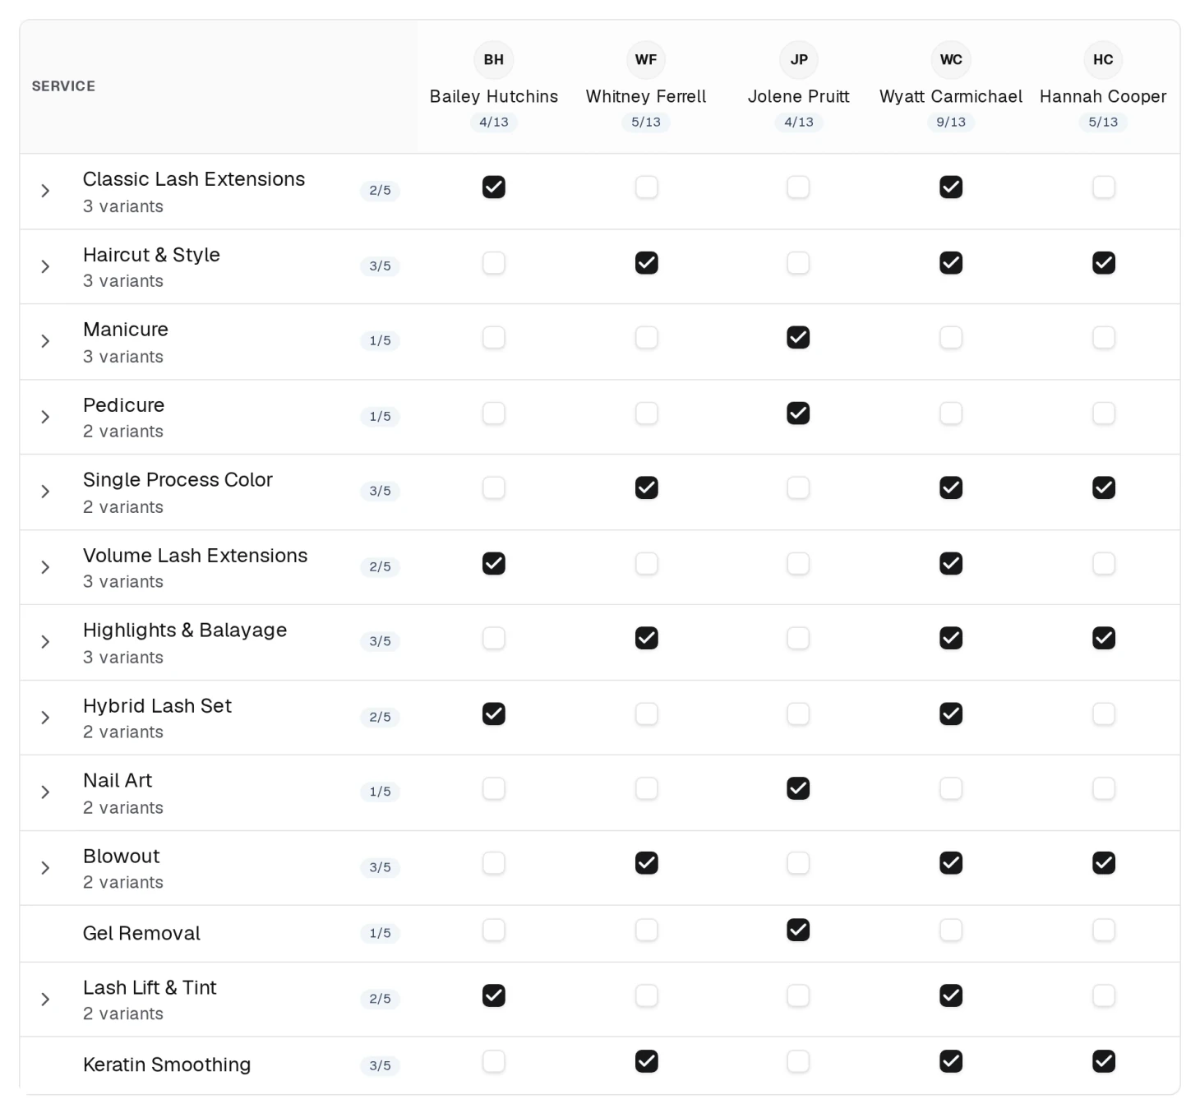
Task: Expand Highlights & Balayage row
Action: click(x=45, y=642)
